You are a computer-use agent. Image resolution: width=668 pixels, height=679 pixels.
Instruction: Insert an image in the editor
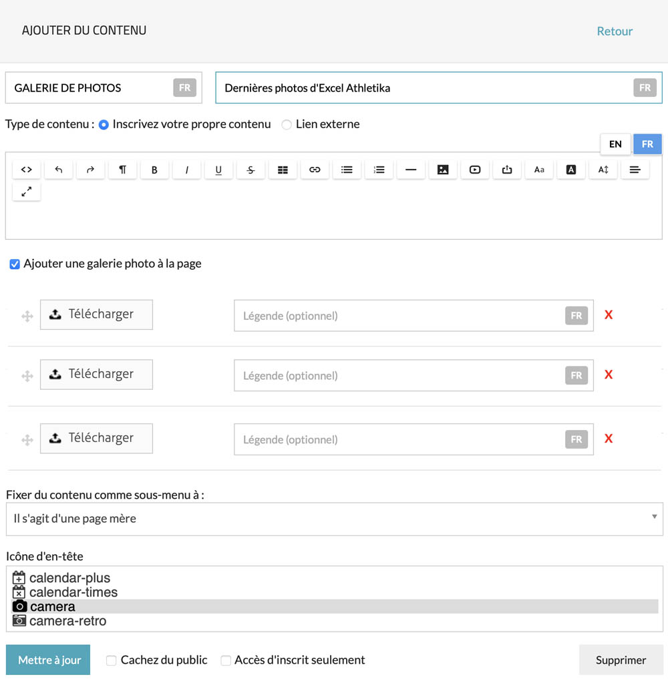pyautogui.click(x=443, y=170)
